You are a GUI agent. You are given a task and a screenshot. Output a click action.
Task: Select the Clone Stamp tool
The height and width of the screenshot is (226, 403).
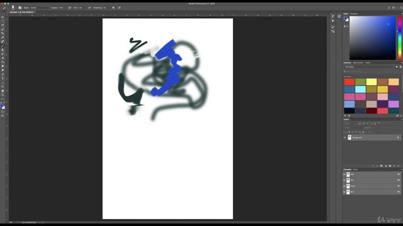(3, 50)
